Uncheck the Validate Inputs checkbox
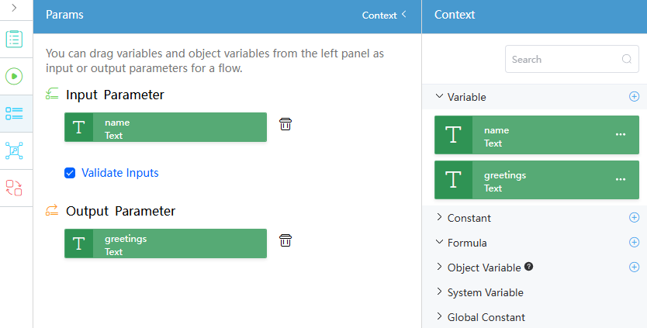 (x=70, y=173)
